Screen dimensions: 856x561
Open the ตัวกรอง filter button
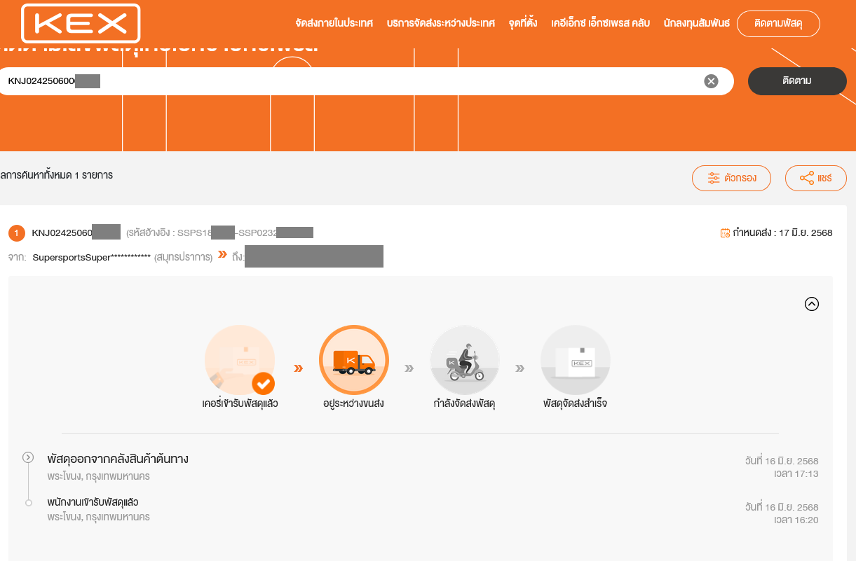pyautogui.click(x=731, y=178)
